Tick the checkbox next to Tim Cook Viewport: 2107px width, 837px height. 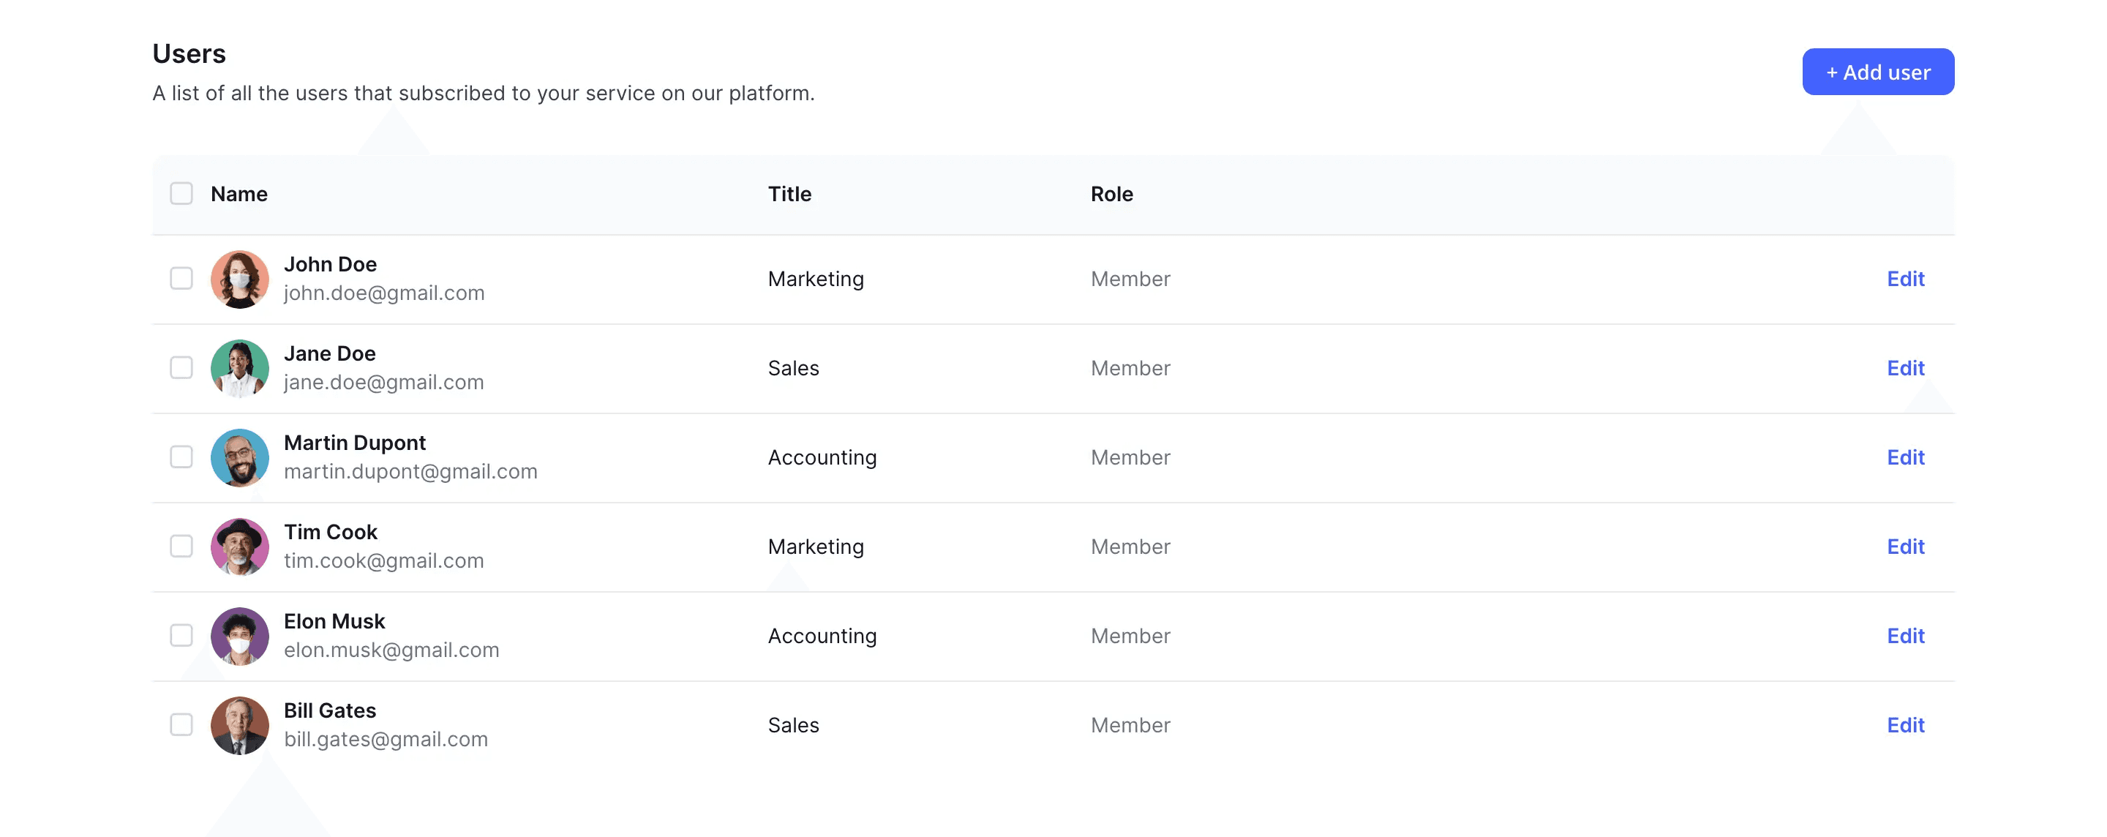[181, 547]
